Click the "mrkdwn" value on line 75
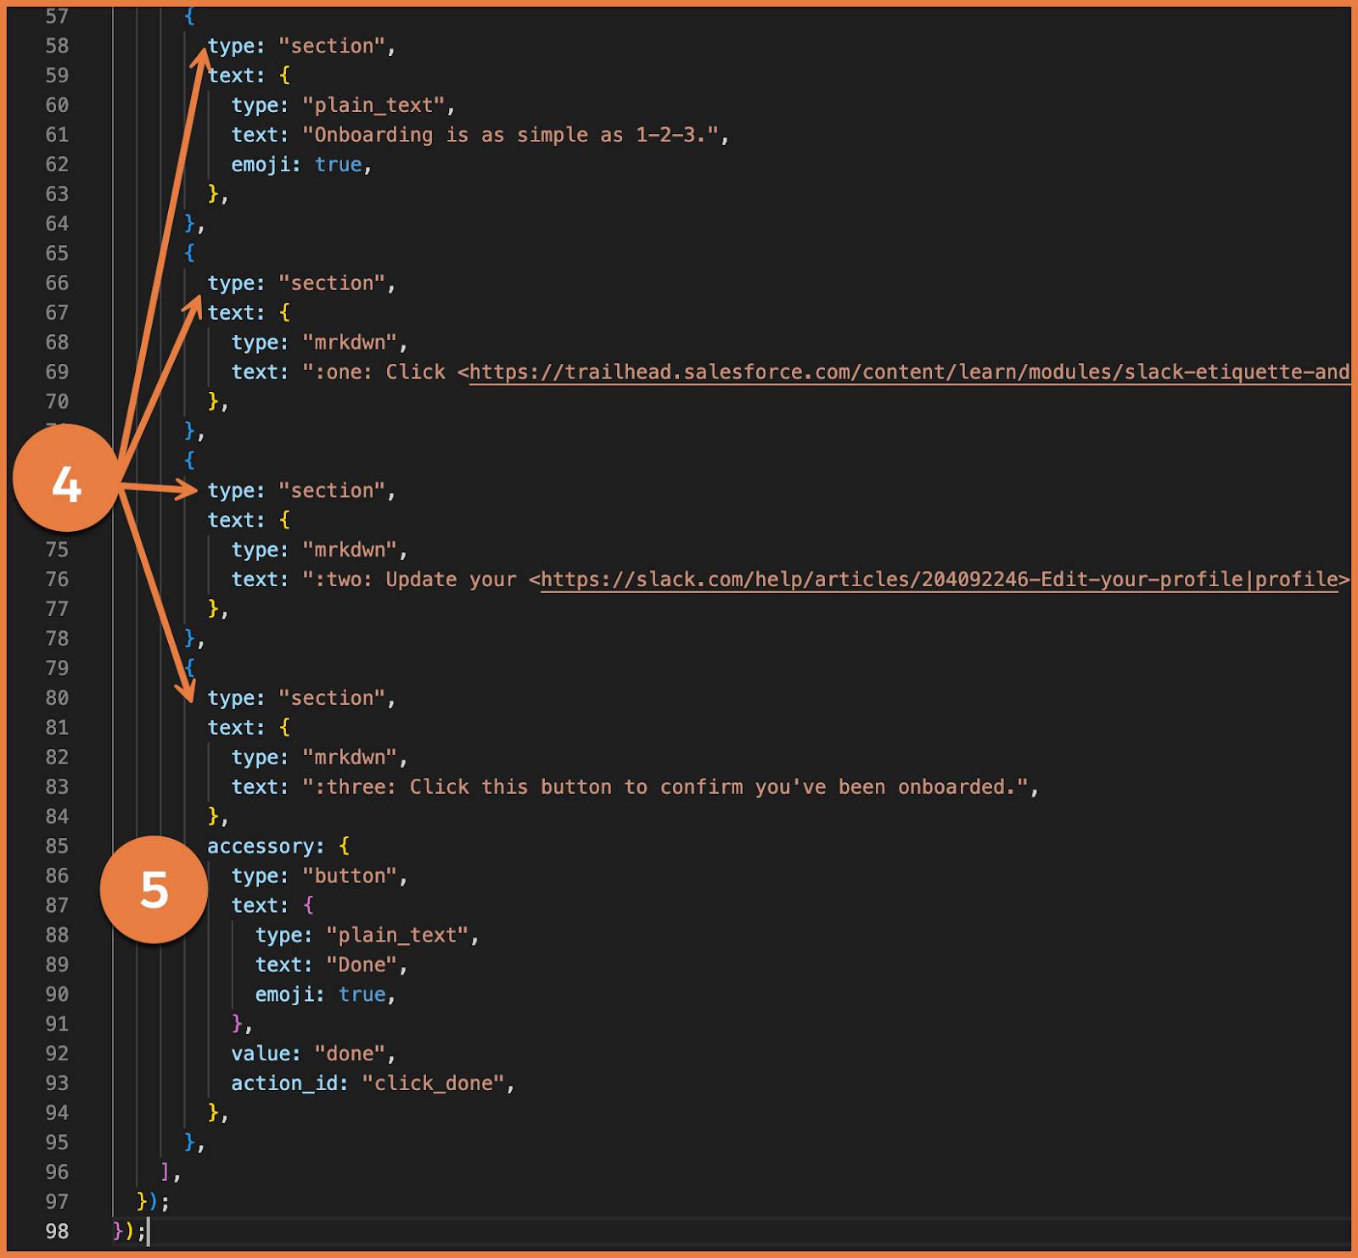 click(351, 550)
